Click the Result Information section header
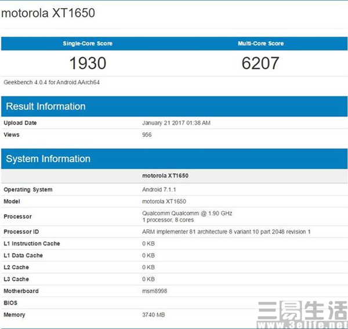This screenshot has height=329, width=348. point(174,106)
